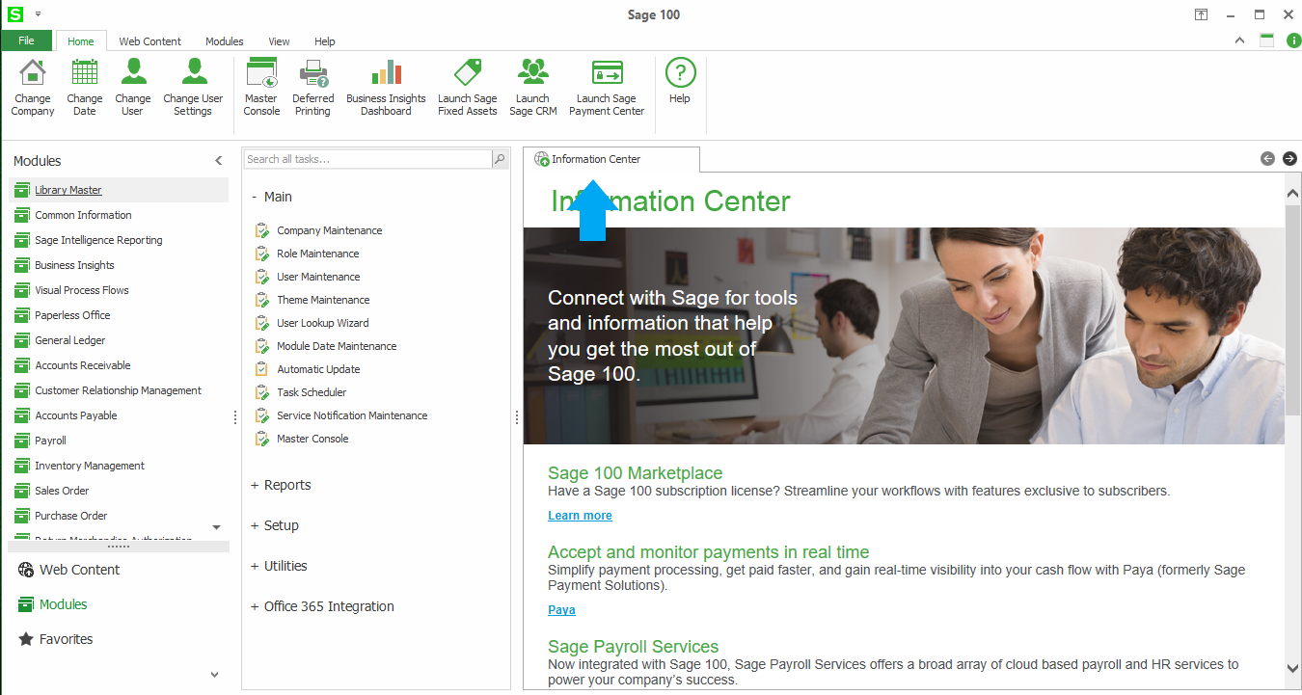
Task: Open the Payroll module
Action: [x=50, y=441]
